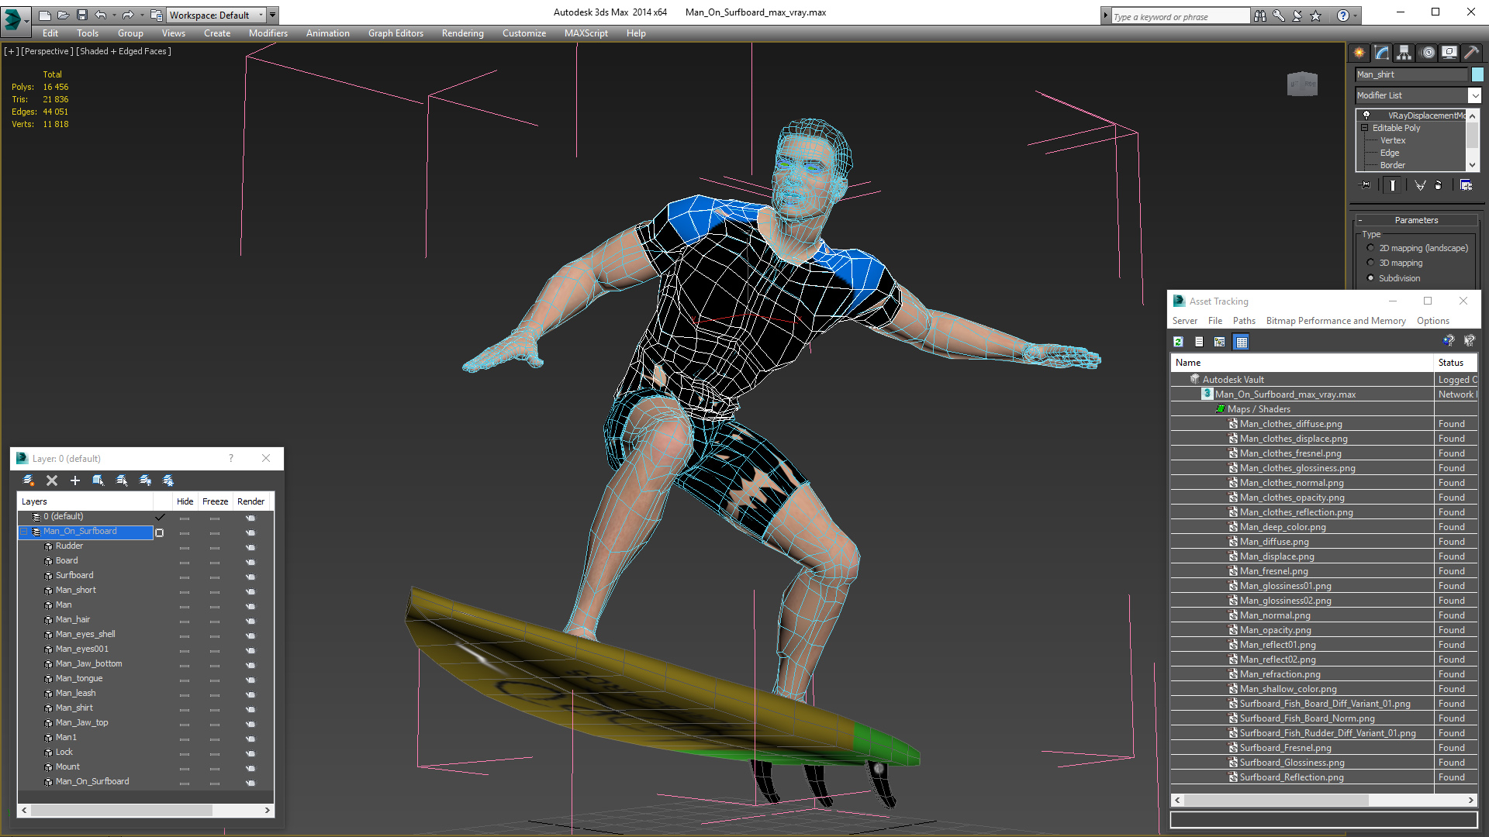Switch to the Create command panel
Screen dimensions: 1489x837
pyautogui.click(x=1359, y=53)
